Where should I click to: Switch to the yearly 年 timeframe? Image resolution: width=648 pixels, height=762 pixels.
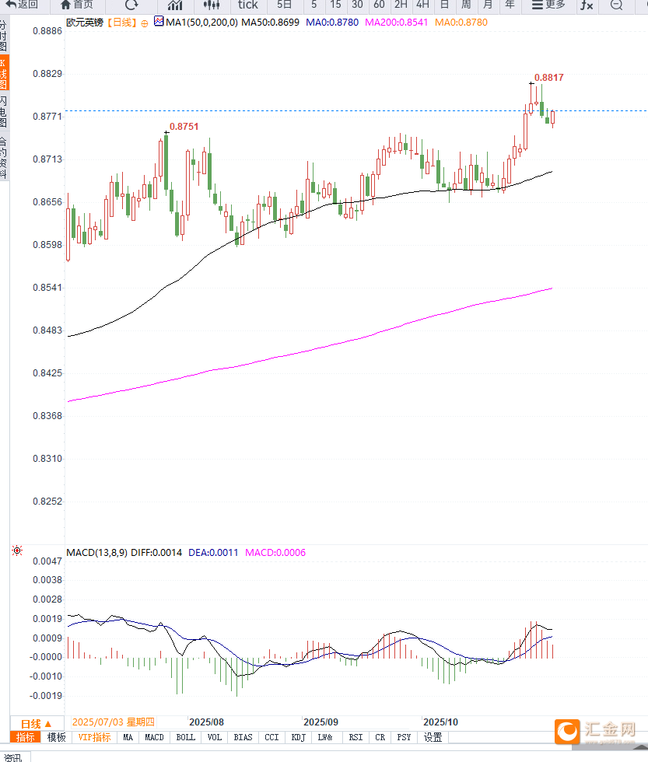tap(510, 5)
